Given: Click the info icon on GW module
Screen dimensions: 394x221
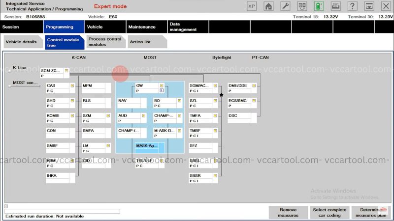Looking at the screenshot, I should click(x=162, y=91).
